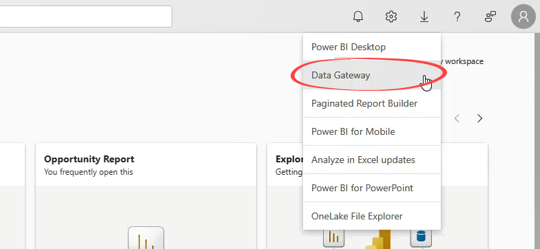Screen dimensions: 540x249
Task: Choose Data Gateway from the menu
Action: 372,75
